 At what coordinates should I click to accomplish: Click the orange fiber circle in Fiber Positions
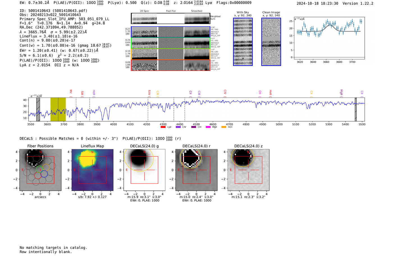(x=46, y=168)
